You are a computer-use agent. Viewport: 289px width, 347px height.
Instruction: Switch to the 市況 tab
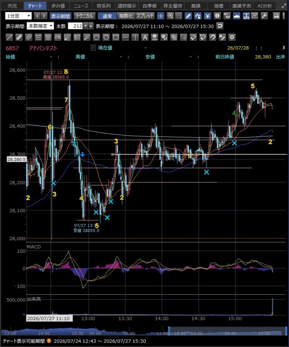tap(12, 6)
